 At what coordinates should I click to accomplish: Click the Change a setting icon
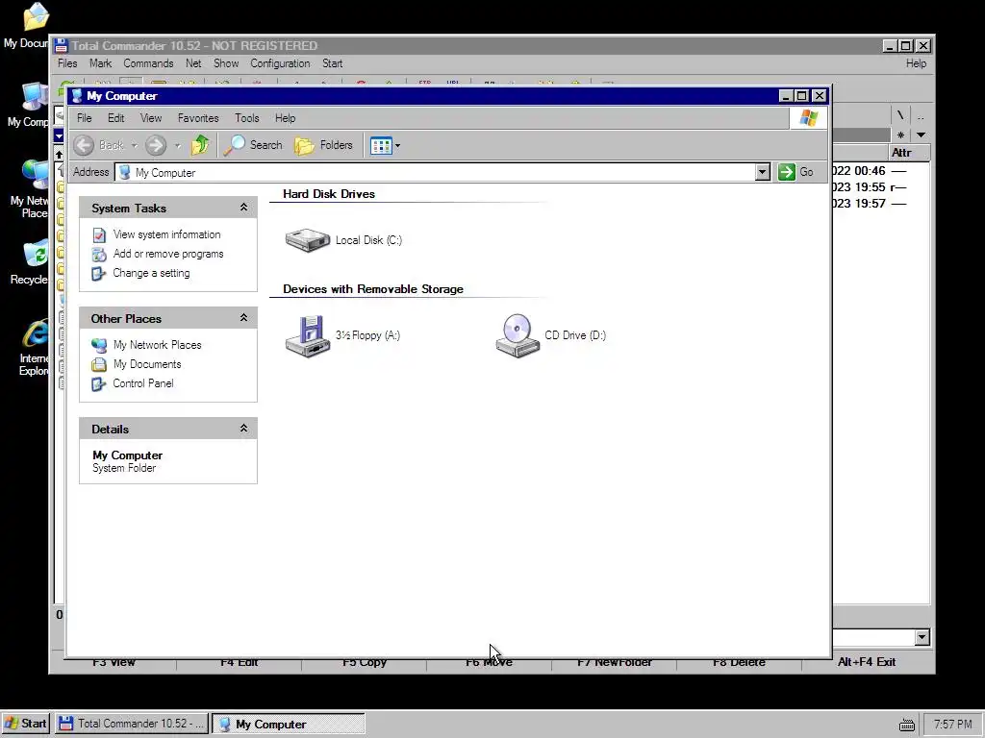(x=99, y=274)
